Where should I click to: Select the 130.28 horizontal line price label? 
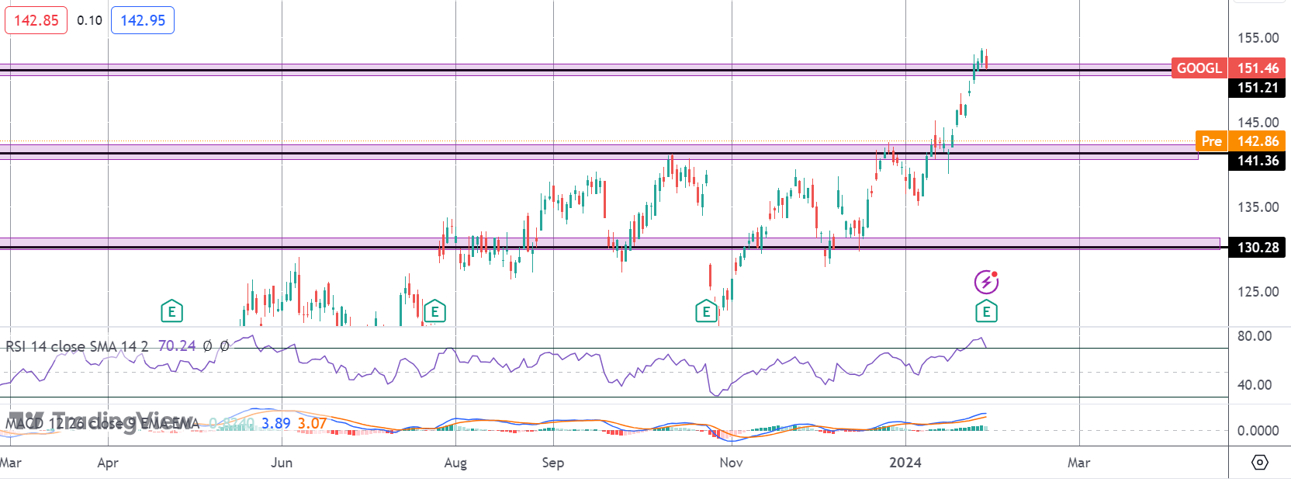(1258, 248)
